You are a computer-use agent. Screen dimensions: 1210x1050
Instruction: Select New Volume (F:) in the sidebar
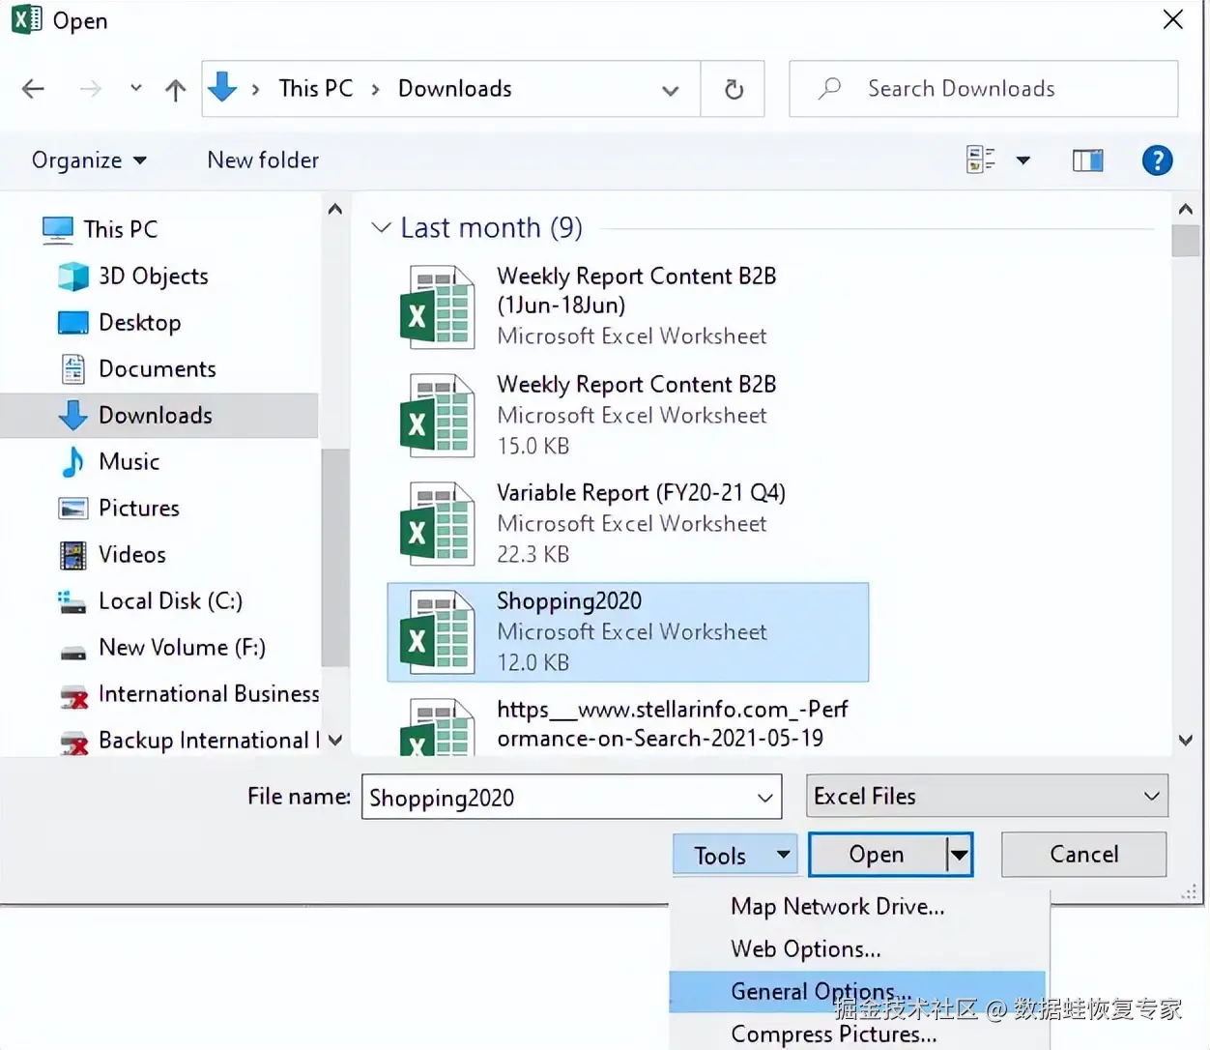click(162, 647)
